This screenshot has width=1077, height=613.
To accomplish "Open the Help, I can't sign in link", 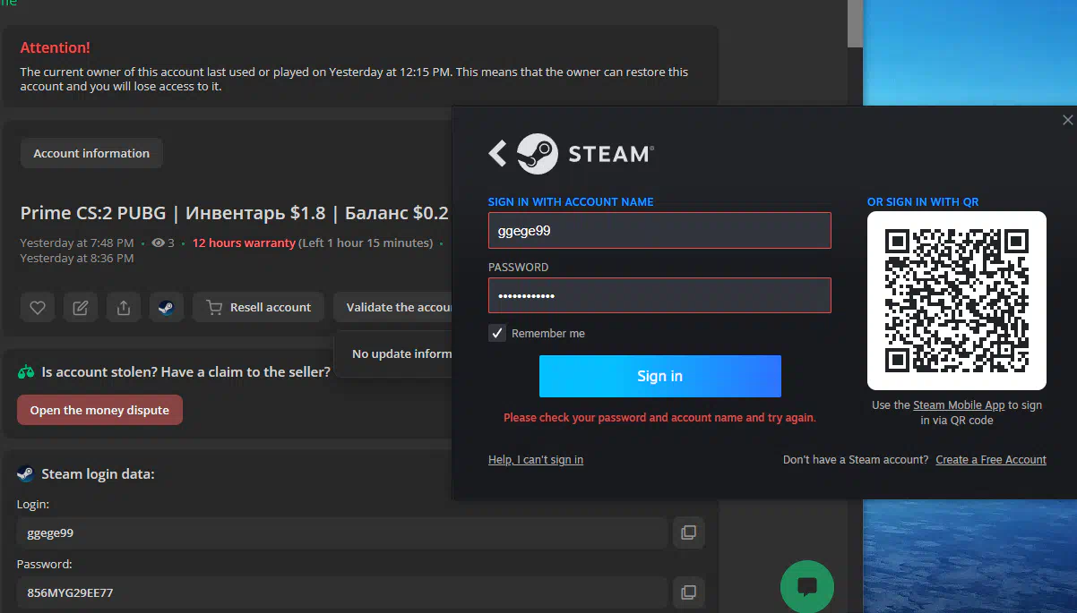I will pos(536,459).
